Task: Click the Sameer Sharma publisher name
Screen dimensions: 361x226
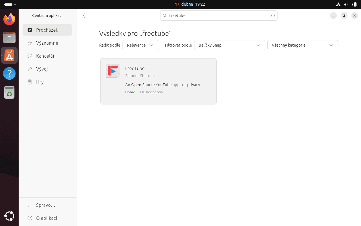Action: [x=139, y=76]
